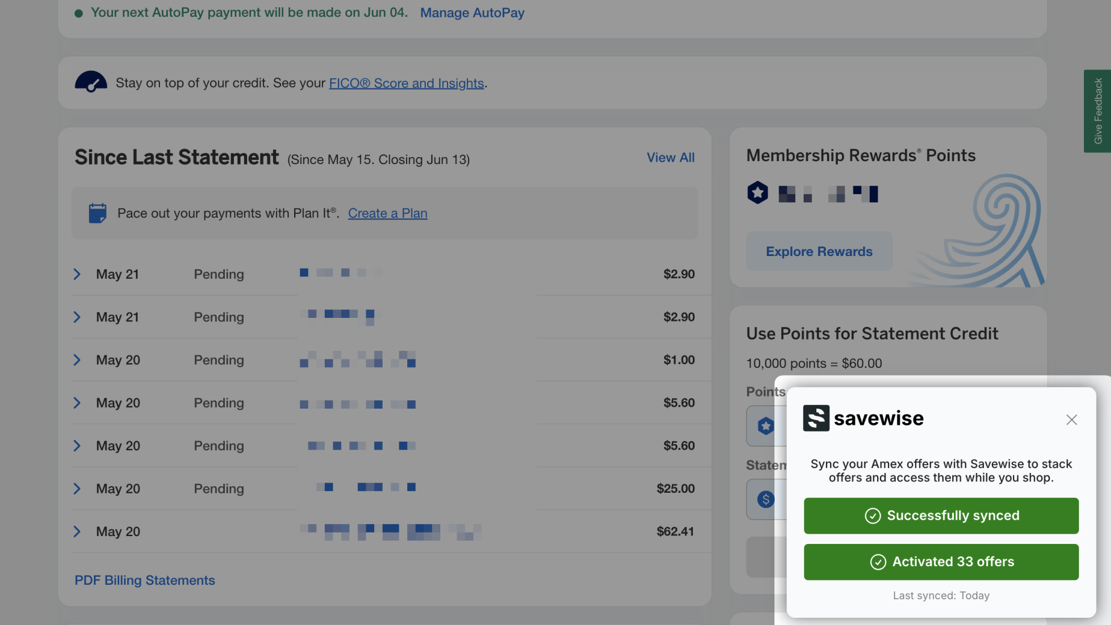This screenshot has height=625, width=1111.
Task: Expand the second May 20 $5.60 transaction
Action: 77,446
